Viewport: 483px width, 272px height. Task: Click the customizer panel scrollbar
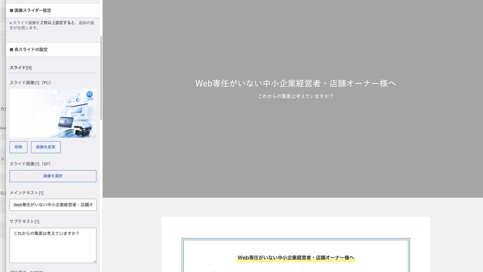click(101, 78)
